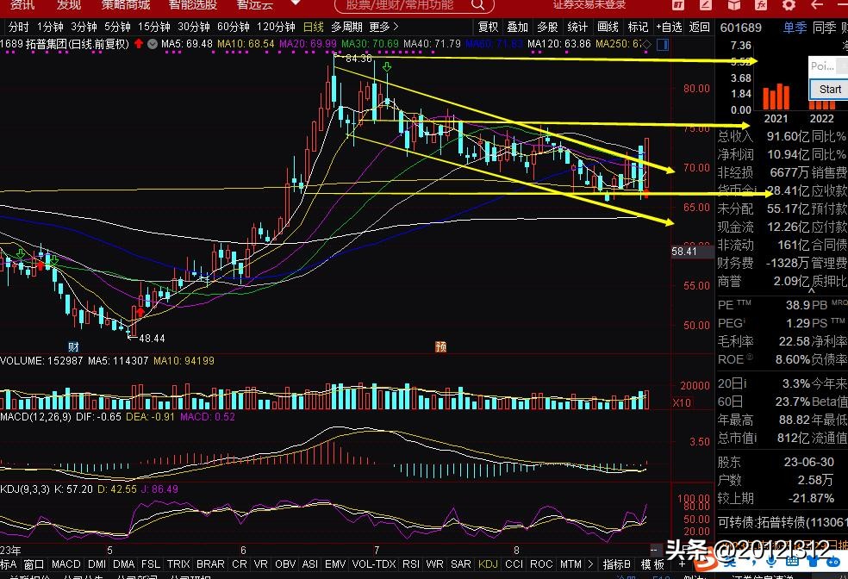Screen dimensions: 848x579
Task: Switch indicator to VOL-TDX
Action: (374, 563)
